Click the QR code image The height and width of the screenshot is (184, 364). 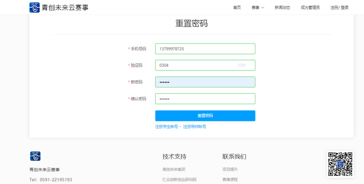click(340, 164)
